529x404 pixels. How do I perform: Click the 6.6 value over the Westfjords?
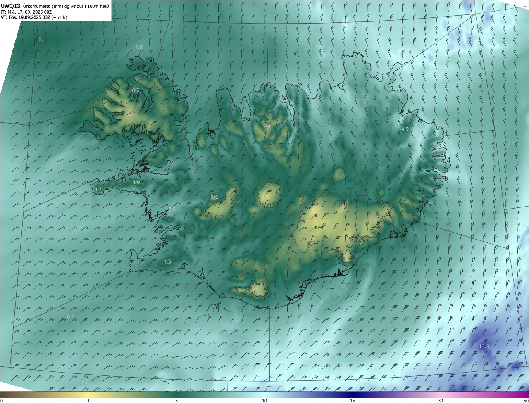(x=136, y=90)
